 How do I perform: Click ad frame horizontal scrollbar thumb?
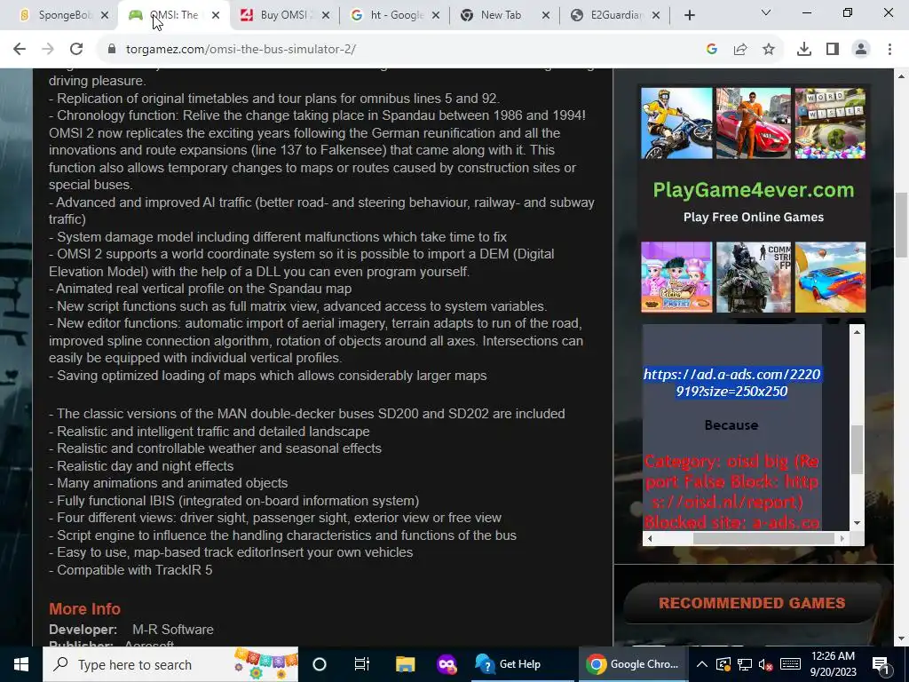point(763,538)
